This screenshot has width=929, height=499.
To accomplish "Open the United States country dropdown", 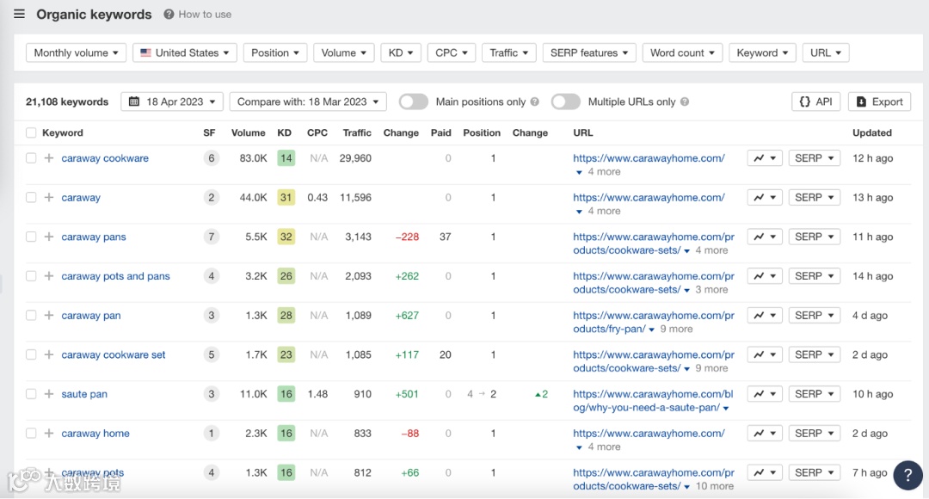I will point(185,52).
